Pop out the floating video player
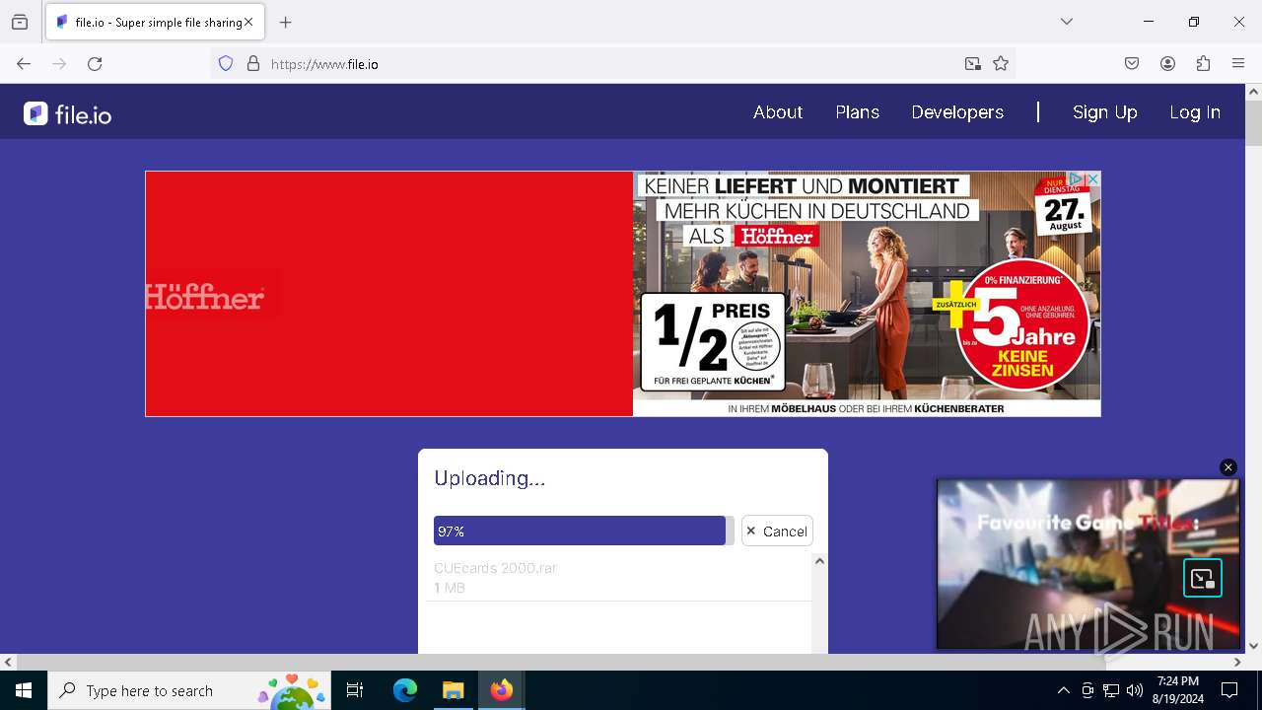Screen dimensions: 1262x710 [x=1202, y=578]
